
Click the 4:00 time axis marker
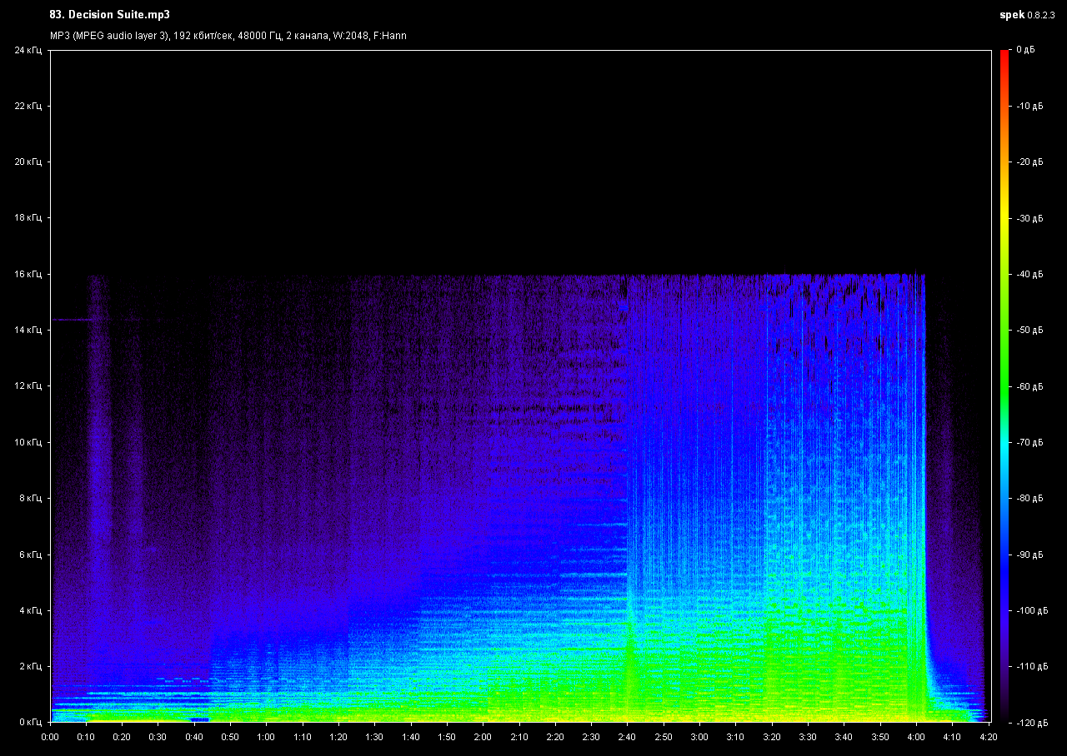pyautogui.click(x=914, y=737)
